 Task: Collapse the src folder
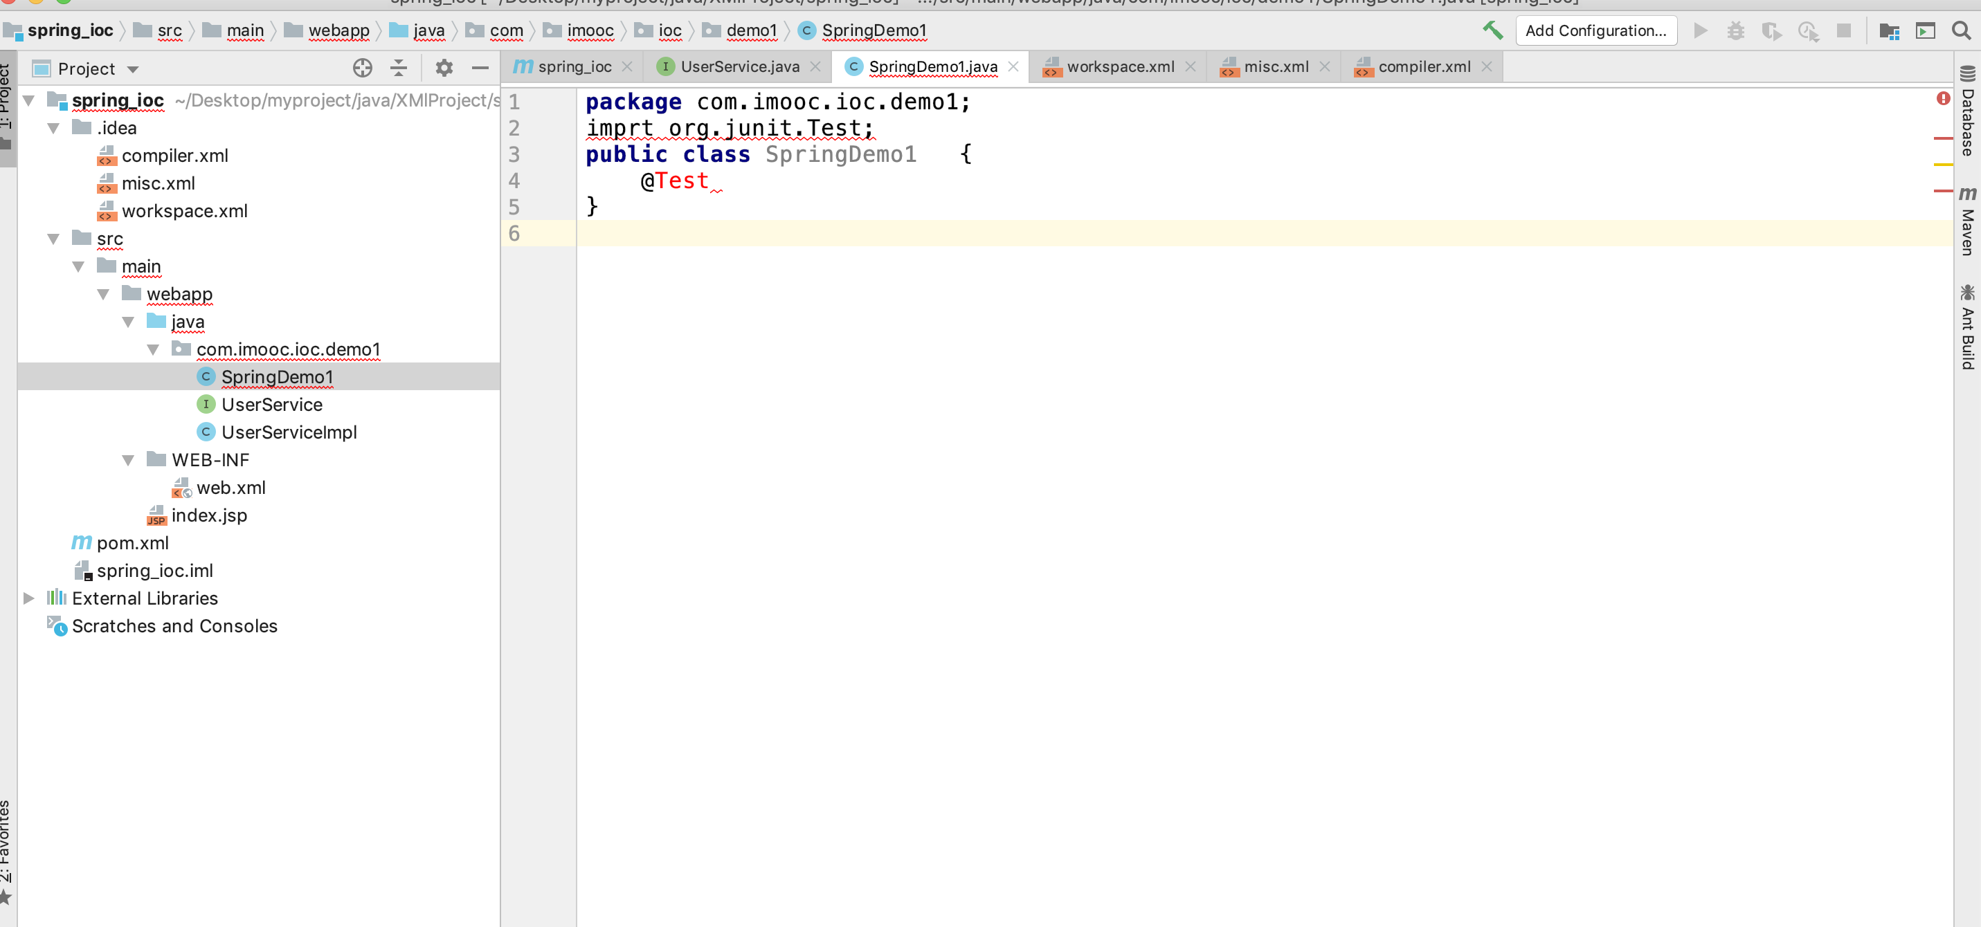(53, 239)
